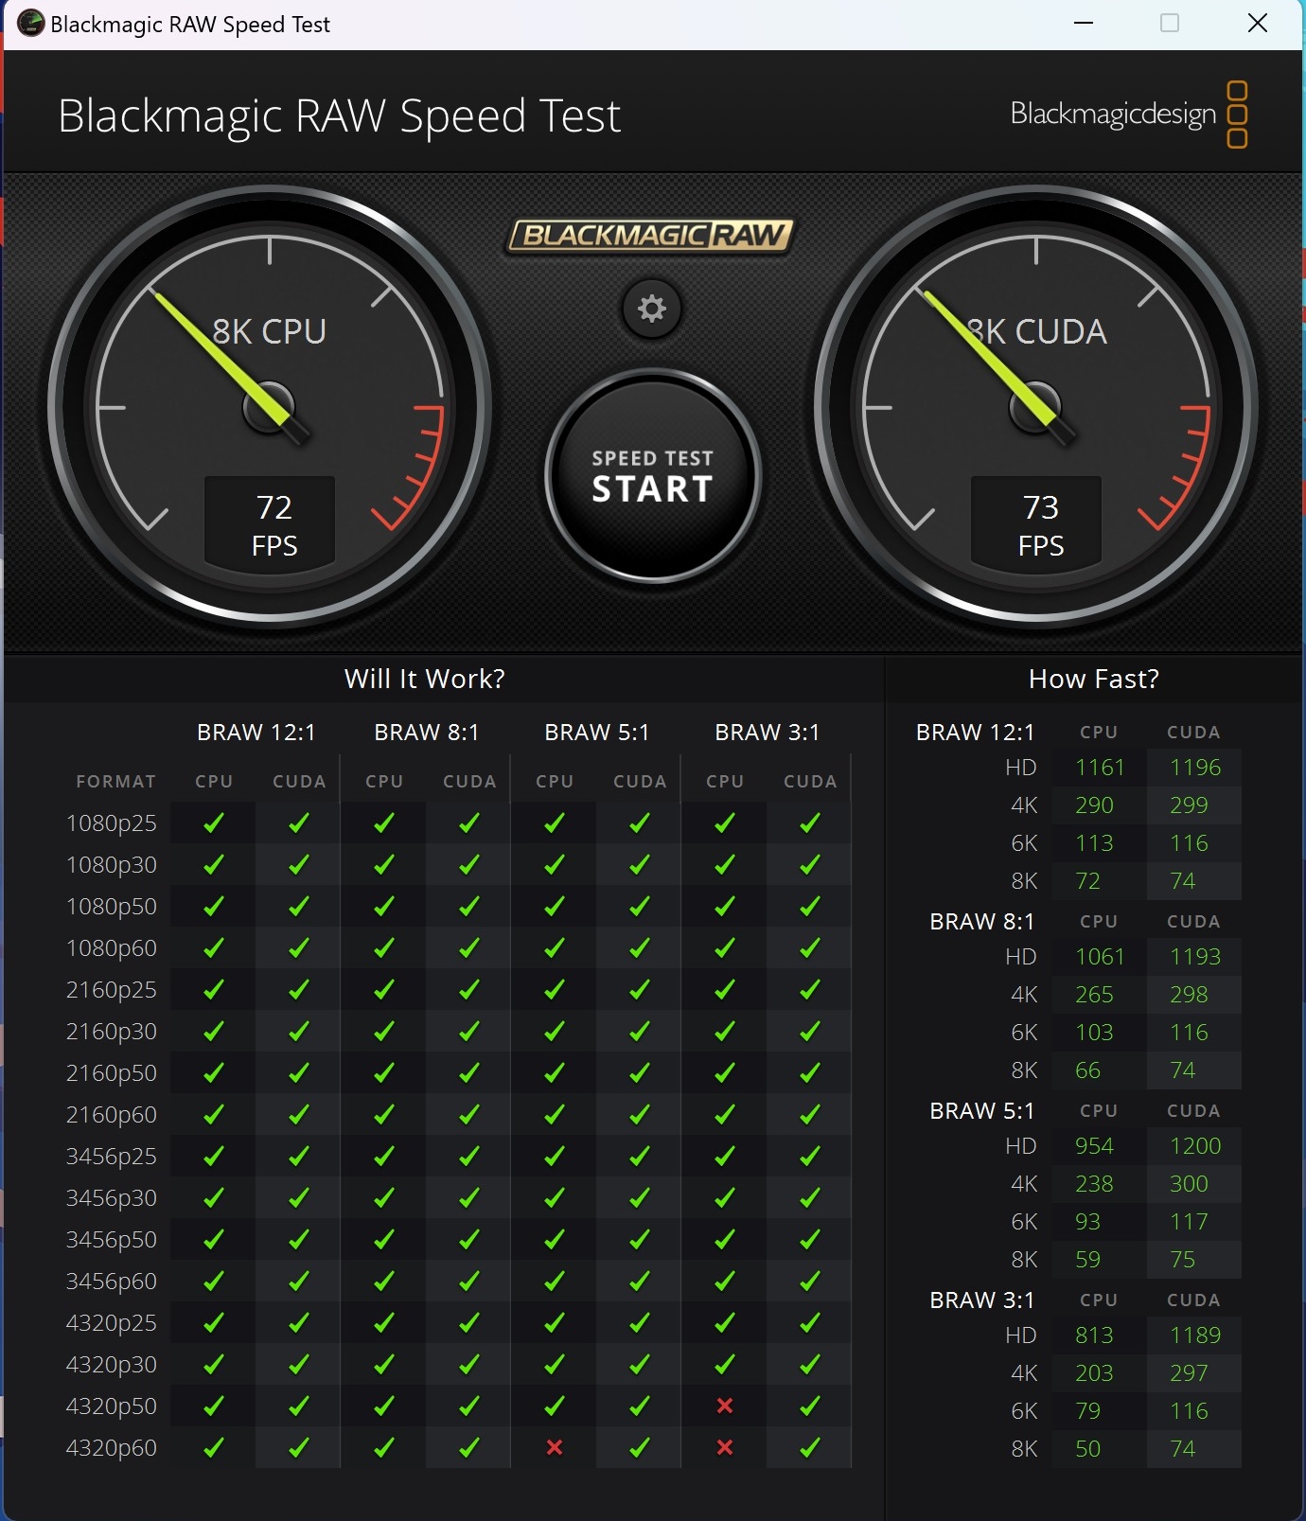Click the BRAW 12:1 column header in Will It Work
Screen dimensions: 1306x1521
[x=256, y=733]
